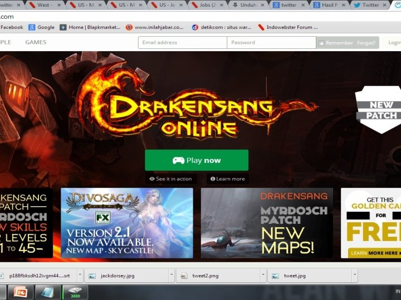Click the detikcom bookmark favicon
This screenshot has width=401, height=300.
195,27
